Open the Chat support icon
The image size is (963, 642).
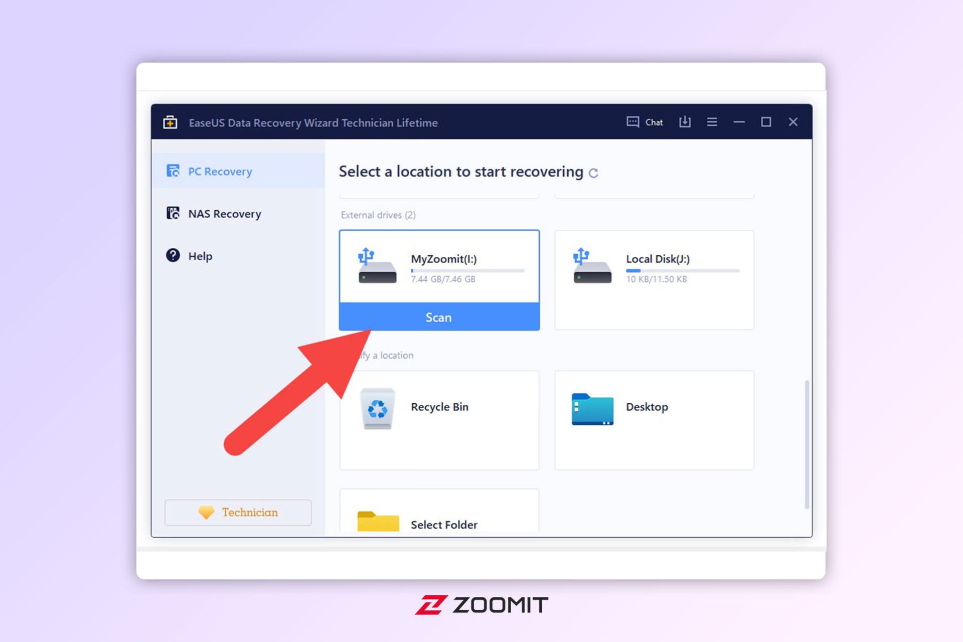coord(632,122)
